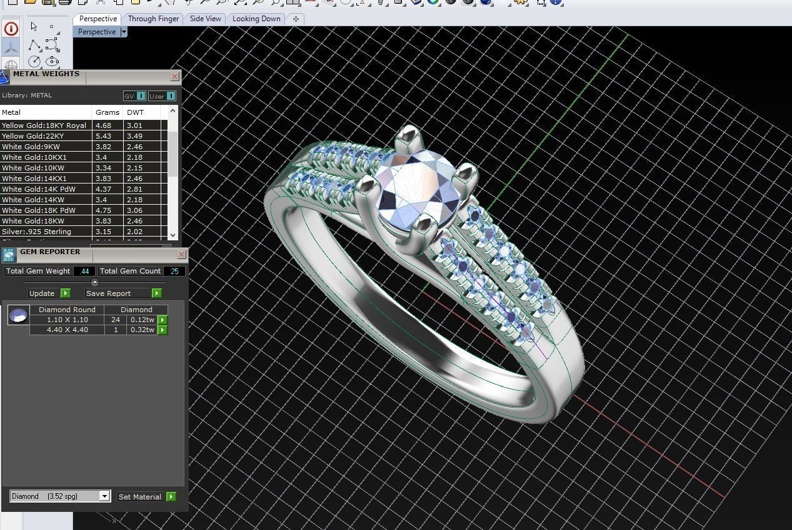Select the ellipse tool
Screen dimensions: 792x530
(x=53, y=61)
